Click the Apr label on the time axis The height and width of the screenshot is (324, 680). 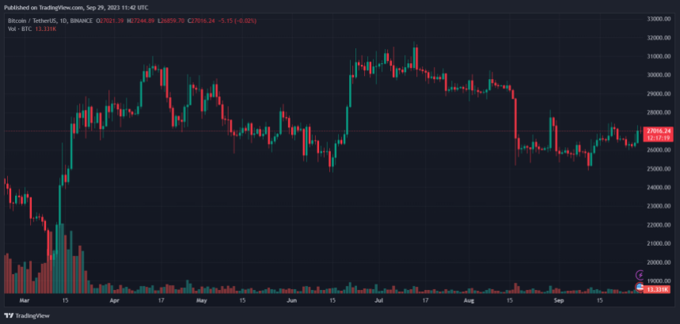pyautogui.click(x=115, y=300)
